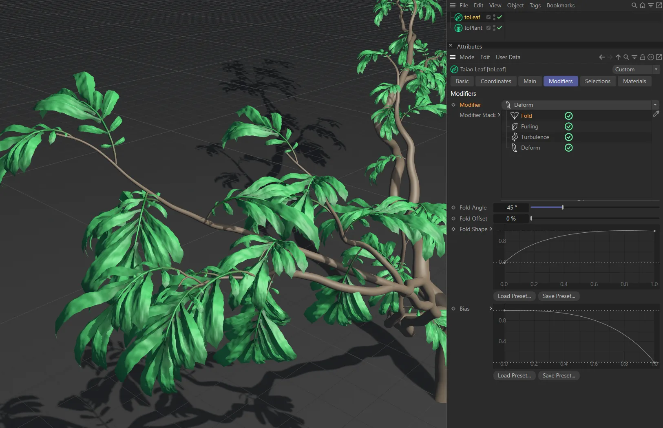Expand the Fold Shape curve section
663x428 pixels.
[491, 229]
